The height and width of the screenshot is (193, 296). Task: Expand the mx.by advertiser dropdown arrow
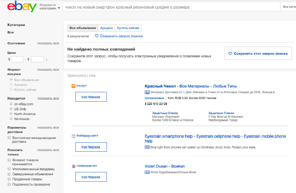point(86,86)
